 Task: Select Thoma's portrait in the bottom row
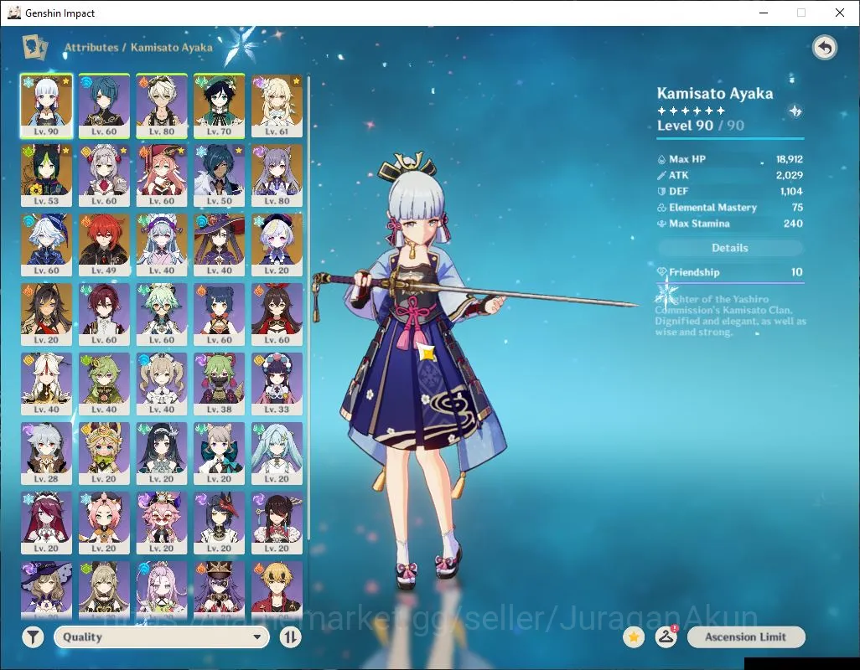pyautogui.click(x=277, y=590)
